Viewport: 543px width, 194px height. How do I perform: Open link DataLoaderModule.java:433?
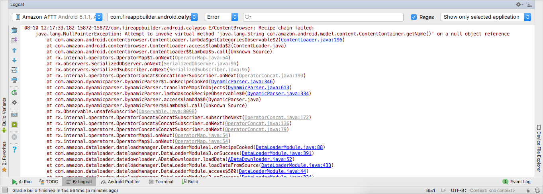(x=296, y=165)
